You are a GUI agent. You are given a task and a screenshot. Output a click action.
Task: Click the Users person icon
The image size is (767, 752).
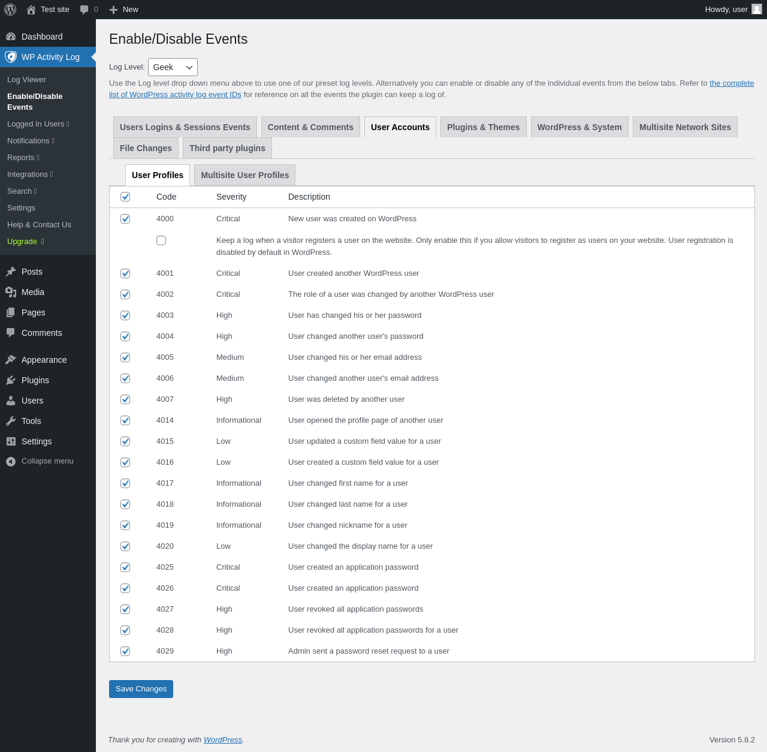(11, 401)
